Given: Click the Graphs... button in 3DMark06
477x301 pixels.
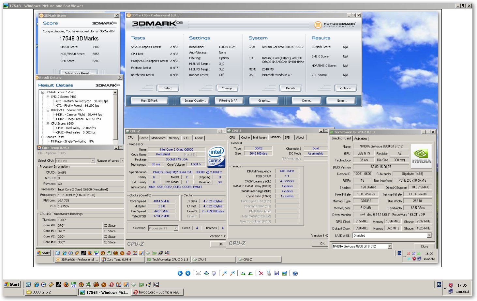Looking at the screenshot, I should (x=264, y=101).
